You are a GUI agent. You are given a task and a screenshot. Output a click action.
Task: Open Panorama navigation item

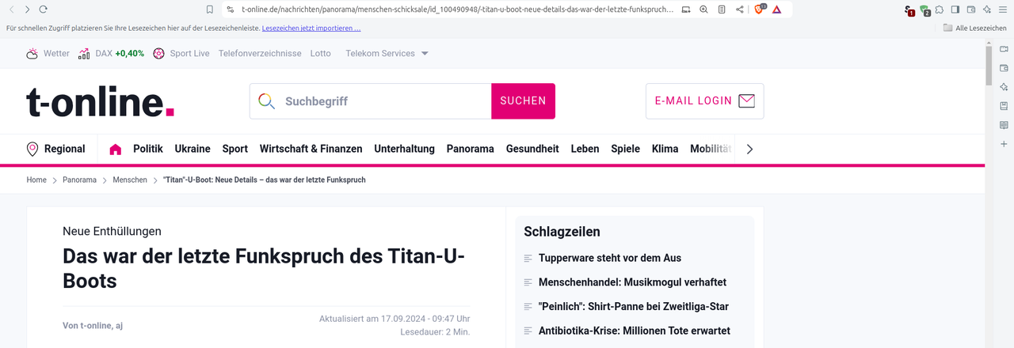pos(471,149)
